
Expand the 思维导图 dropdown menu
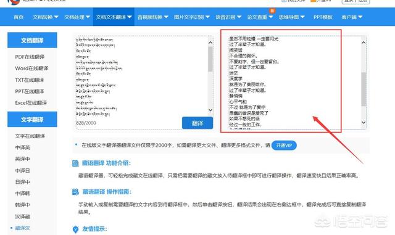click(292, 17)
